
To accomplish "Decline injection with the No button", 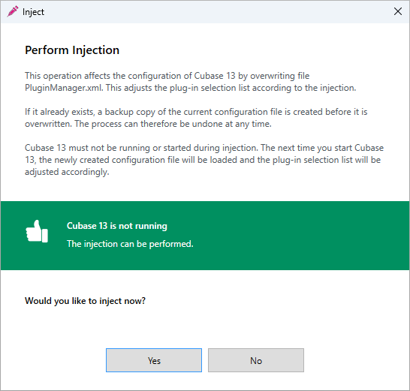I will point(256,360).
